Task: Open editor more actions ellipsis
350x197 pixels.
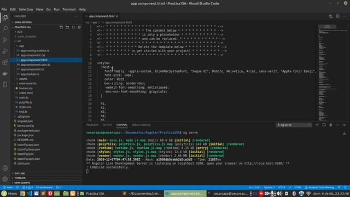Action: 345,16
